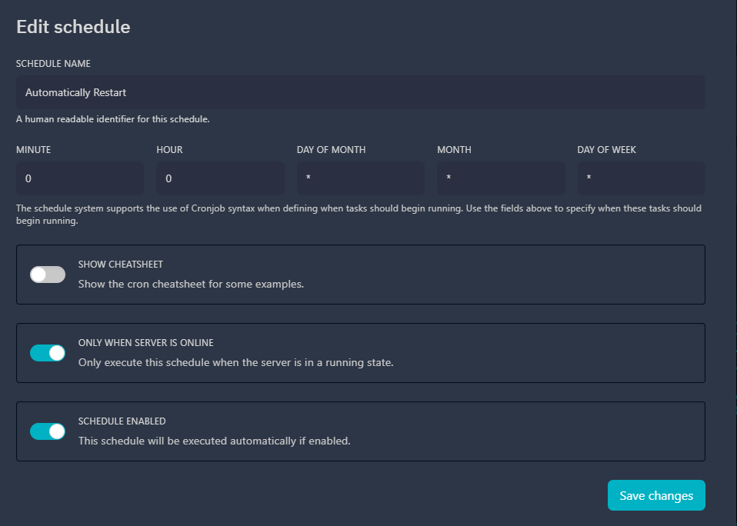Click the SHOW CHEATSHEET label text
The width and height of the screenshot is (737, 526).
(120, 265)
